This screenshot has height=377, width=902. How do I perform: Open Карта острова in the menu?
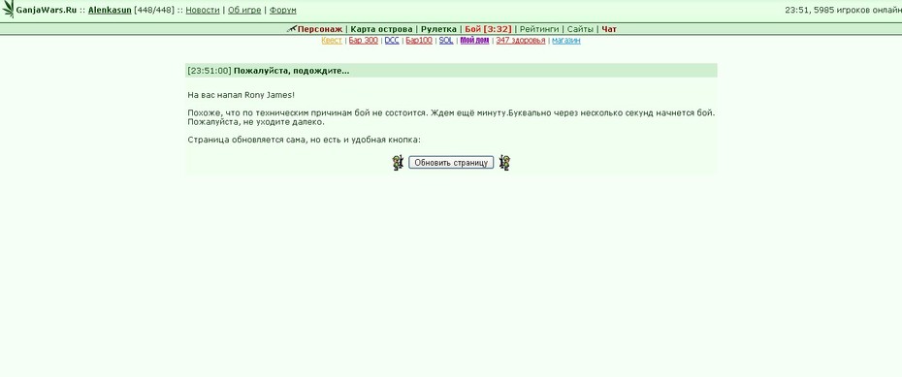381,29
